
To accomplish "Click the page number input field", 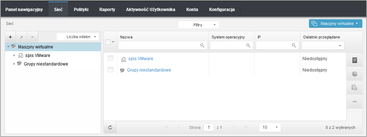I will tap(209, 127).
